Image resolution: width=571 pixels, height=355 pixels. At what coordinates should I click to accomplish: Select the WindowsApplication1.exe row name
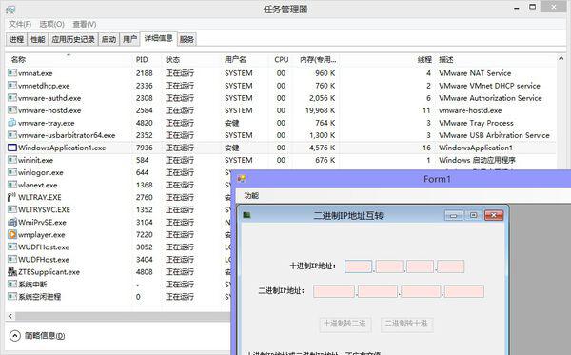coord(62,148)
